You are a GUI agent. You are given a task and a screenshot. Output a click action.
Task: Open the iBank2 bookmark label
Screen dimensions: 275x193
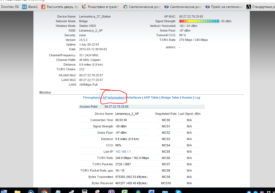tap(33, 7)
